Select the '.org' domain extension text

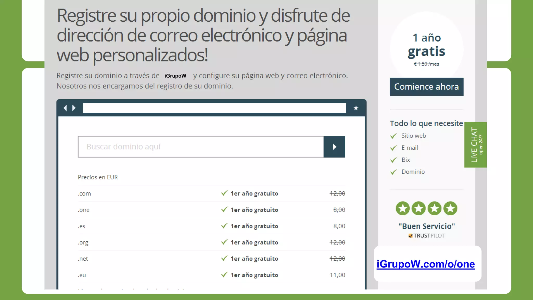[x=83, y=243]
